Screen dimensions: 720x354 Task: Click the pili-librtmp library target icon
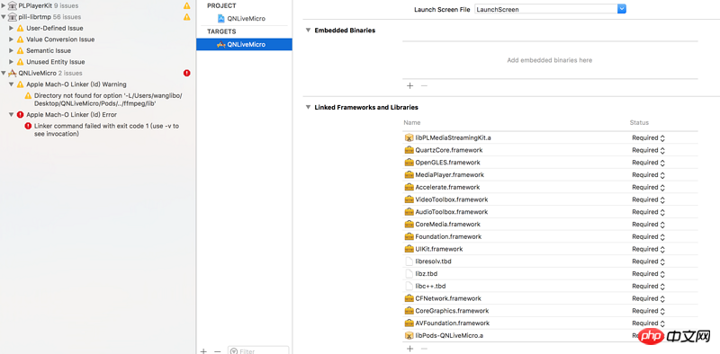tap(13, 17)
